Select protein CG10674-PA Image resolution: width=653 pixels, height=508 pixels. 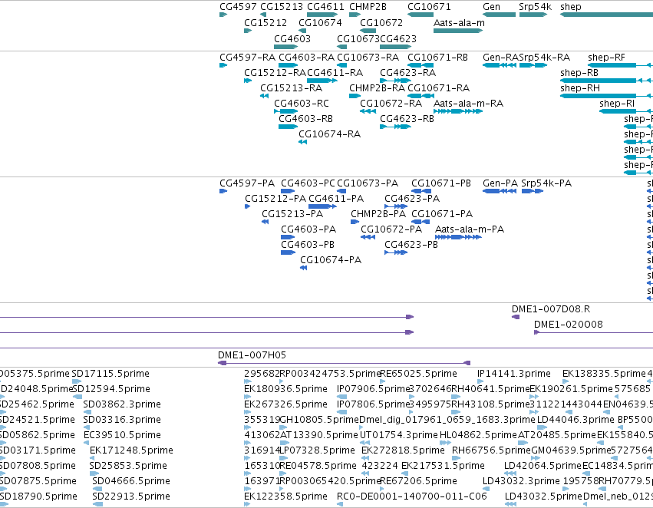[331, 260]
